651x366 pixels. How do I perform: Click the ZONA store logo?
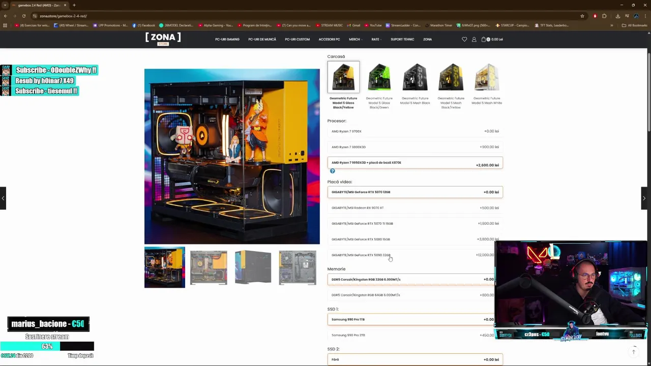coord(163,39)
